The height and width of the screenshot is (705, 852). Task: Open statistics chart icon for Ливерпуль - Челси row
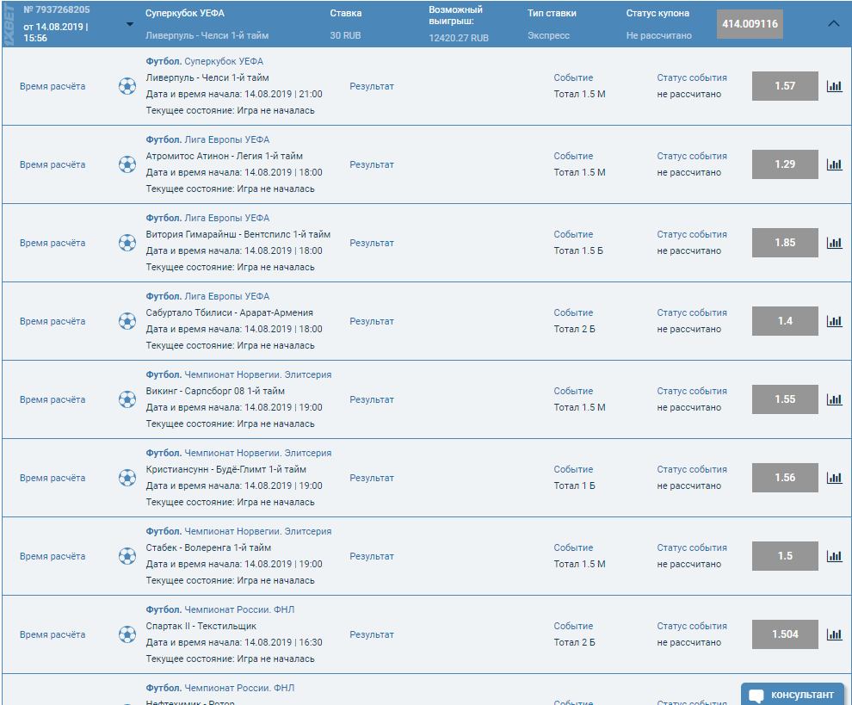pyautogui.click(x=834, y=86)
